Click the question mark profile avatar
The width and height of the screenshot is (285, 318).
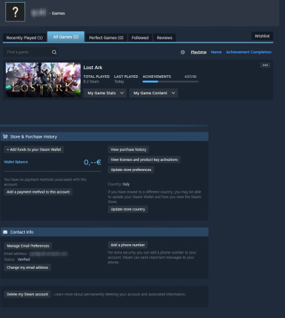pyautogui.click(x=15, y=12)
